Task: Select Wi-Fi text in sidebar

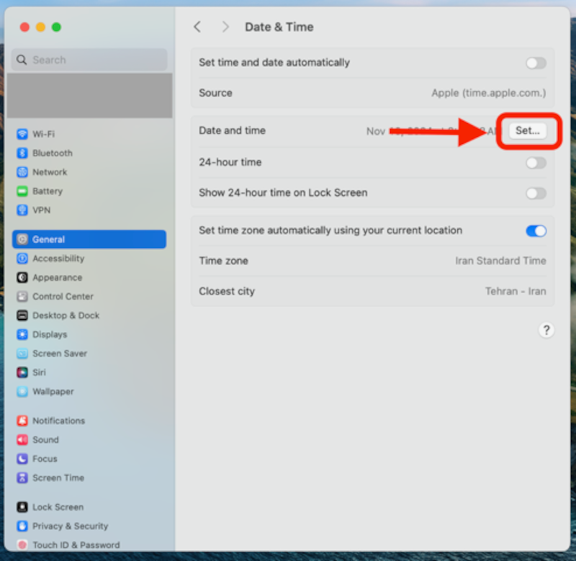Action: [43, 134]
